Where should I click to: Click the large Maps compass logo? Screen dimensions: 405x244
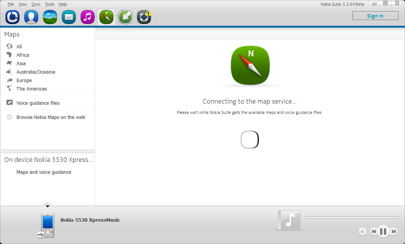(x=250, y=65)
